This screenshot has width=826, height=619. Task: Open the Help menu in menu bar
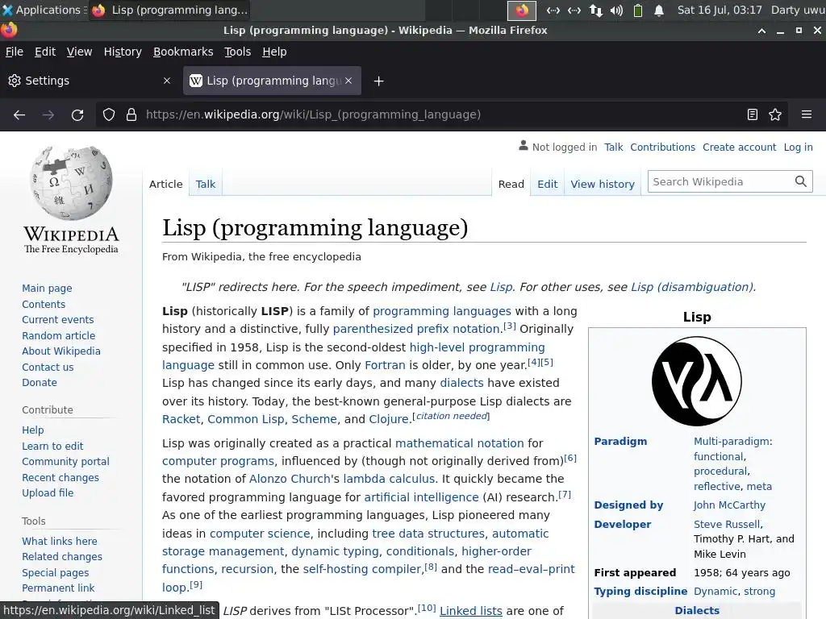tap(274, 52)
